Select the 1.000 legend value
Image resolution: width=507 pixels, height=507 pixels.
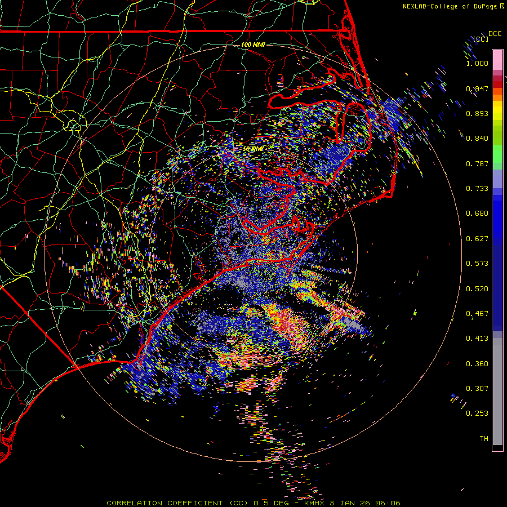click(477, 63)
